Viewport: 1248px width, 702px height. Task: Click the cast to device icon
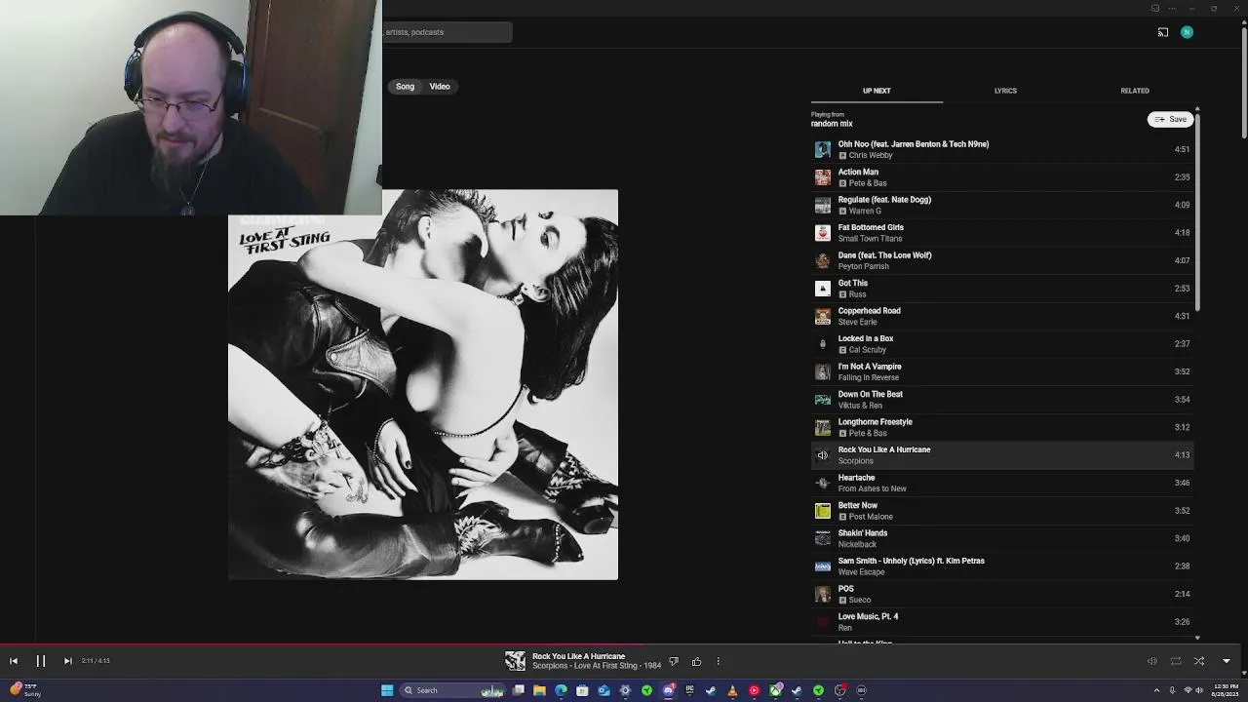click(1162, 32)
